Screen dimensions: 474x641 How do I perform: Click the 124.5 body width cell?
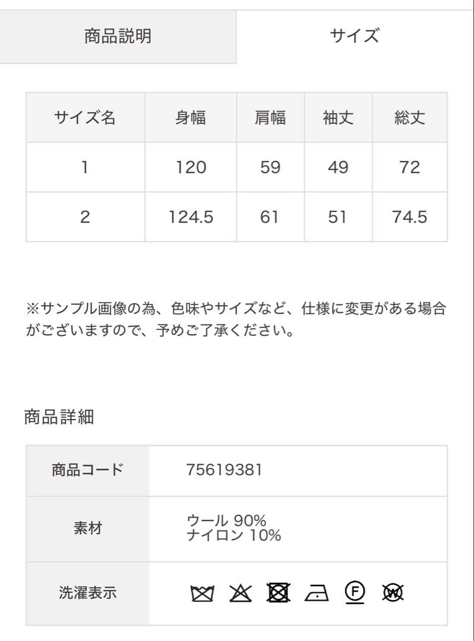[190, 216]
